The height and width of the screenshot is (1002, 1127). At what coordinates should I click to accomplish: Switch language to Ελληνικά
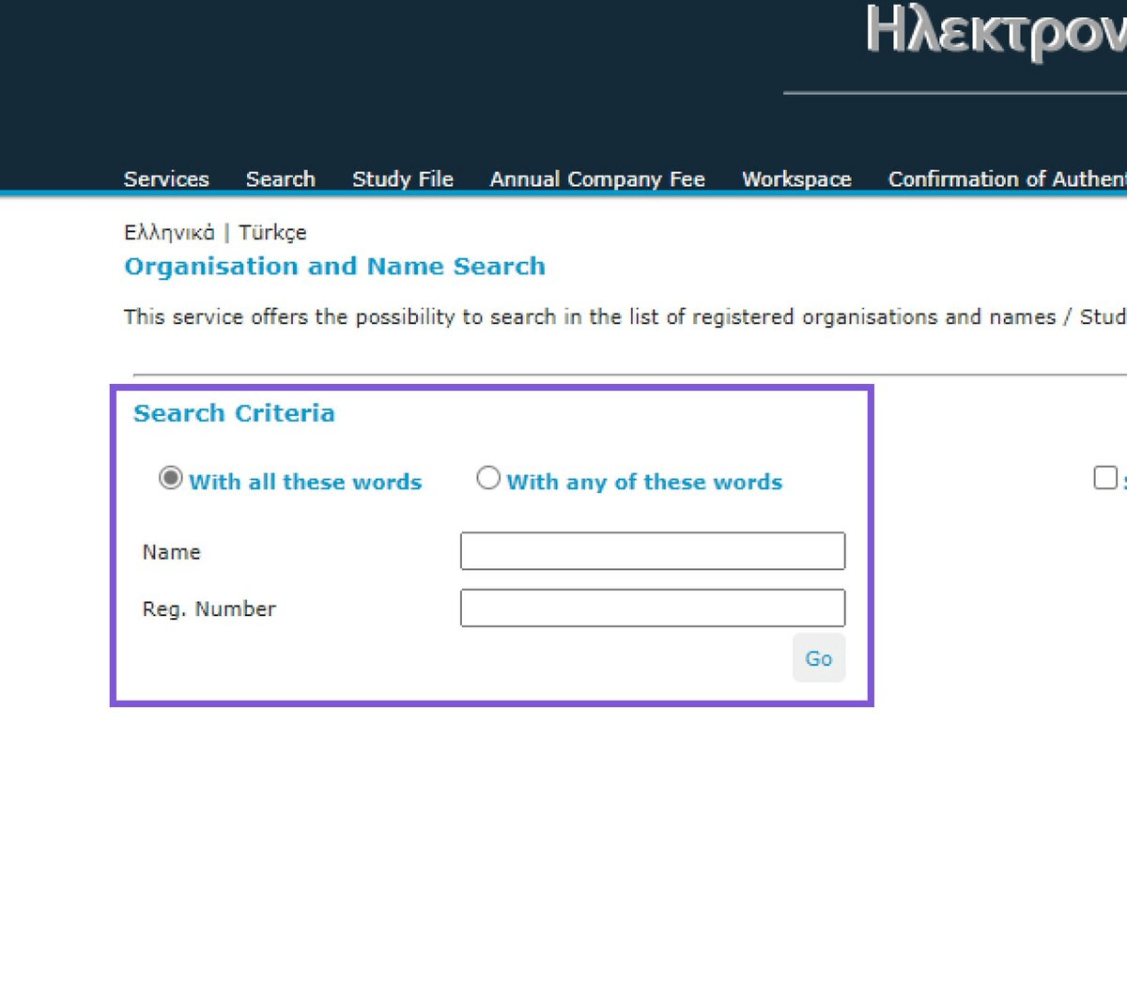tap(169, 233)
